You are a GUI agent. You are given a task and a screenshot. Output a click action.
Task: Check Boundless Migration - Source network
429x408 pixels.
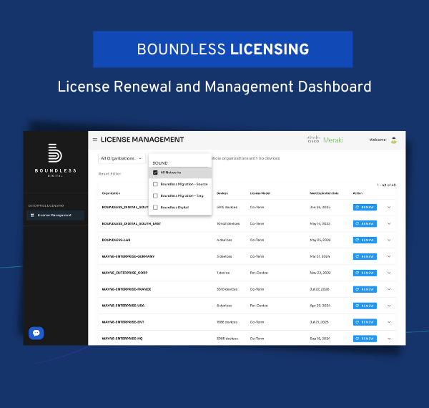(155, 184)
